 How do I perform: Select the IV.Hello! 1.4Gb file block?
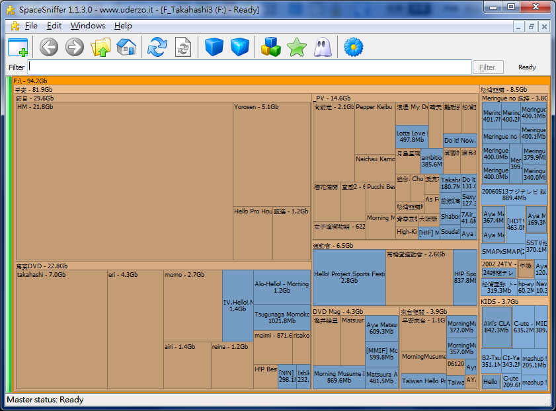point(237,305)
